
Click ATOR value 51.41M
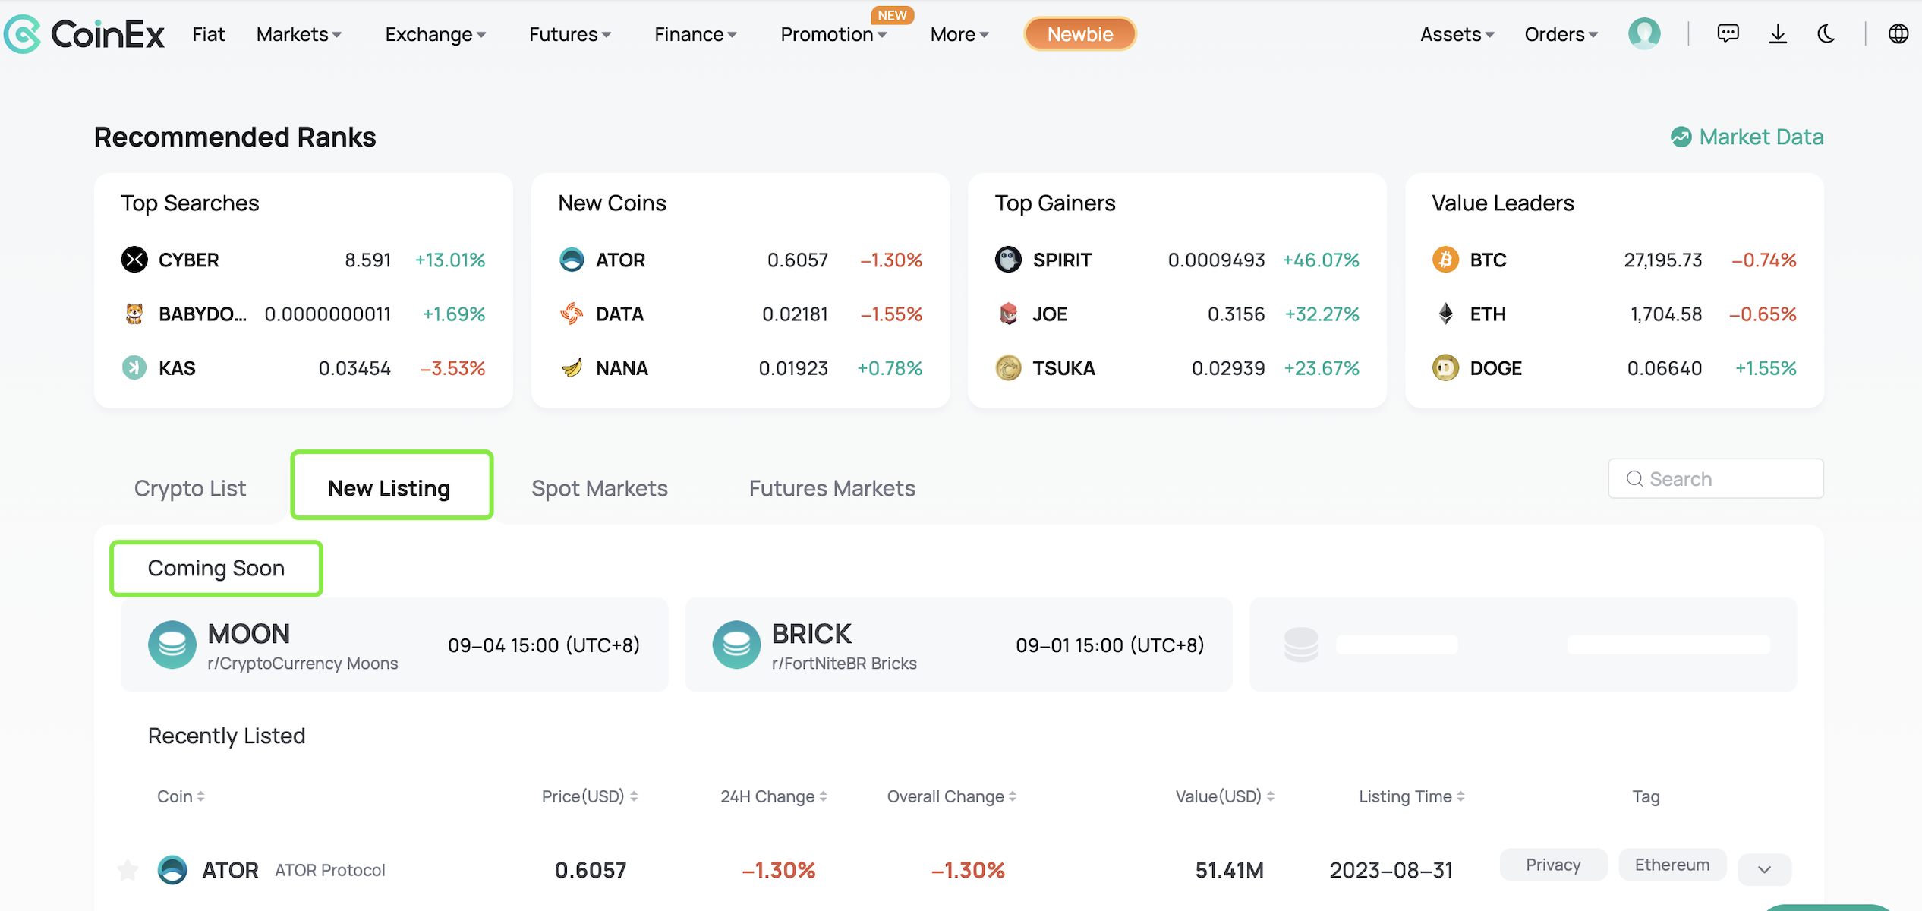pyautogui.click(x=1229, y=870)
